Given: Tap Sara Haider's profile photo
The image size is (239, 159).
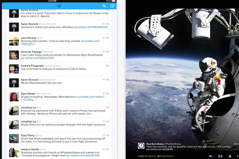Looking at the screenshot, I should pyautogui.click(x=14, y=97).
